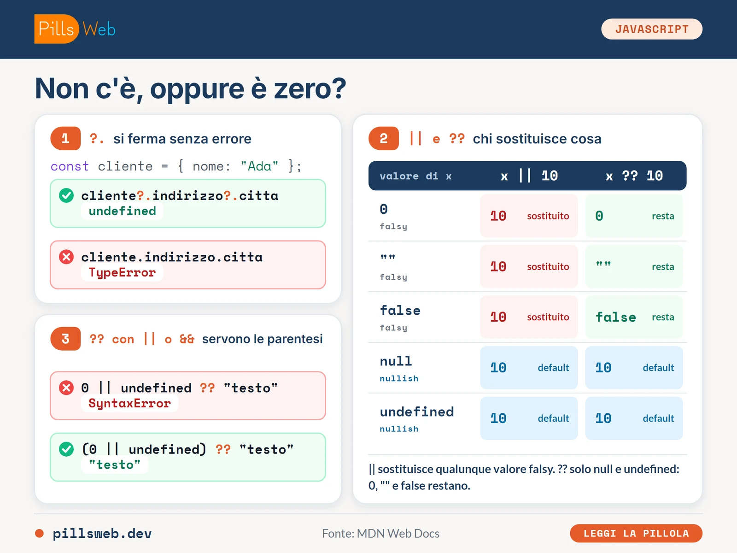Click the green 'false resta' cell

[x=634, y=317]
